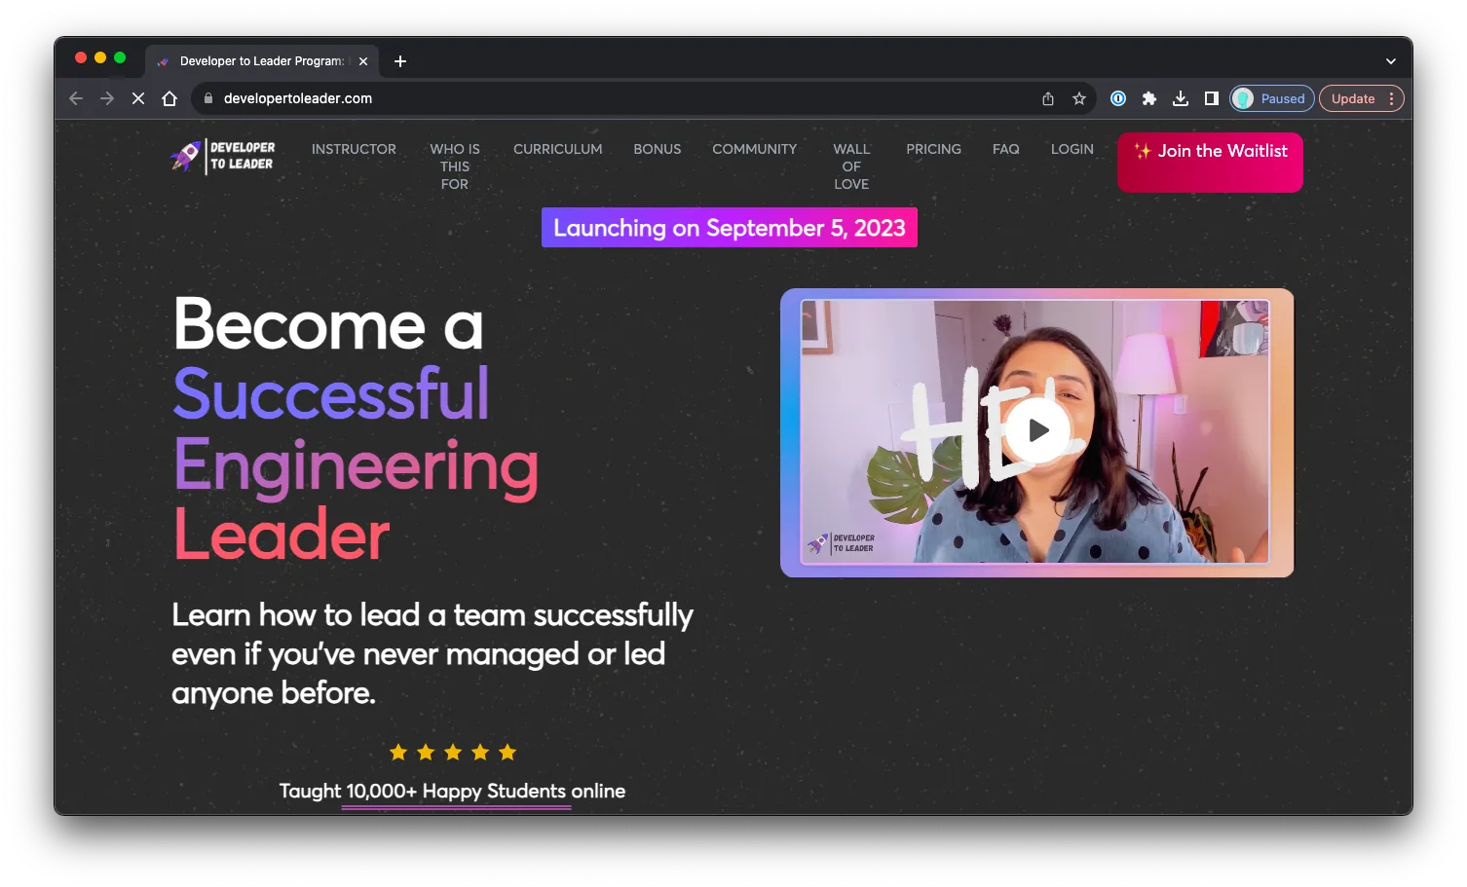This screenshot has height=887, width=1467.
Task: Stop page loading with the X button
Action: point(138,98)
